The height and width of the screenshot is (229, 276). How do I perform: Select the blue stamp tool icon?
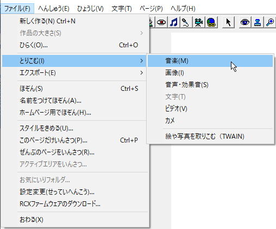point(258,22)
